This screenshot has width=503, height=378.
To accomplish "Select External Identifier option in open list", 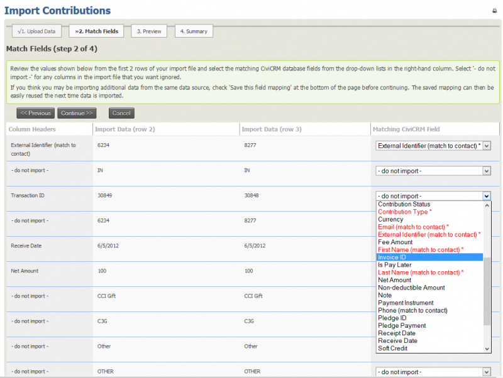I will coord(429,234).
